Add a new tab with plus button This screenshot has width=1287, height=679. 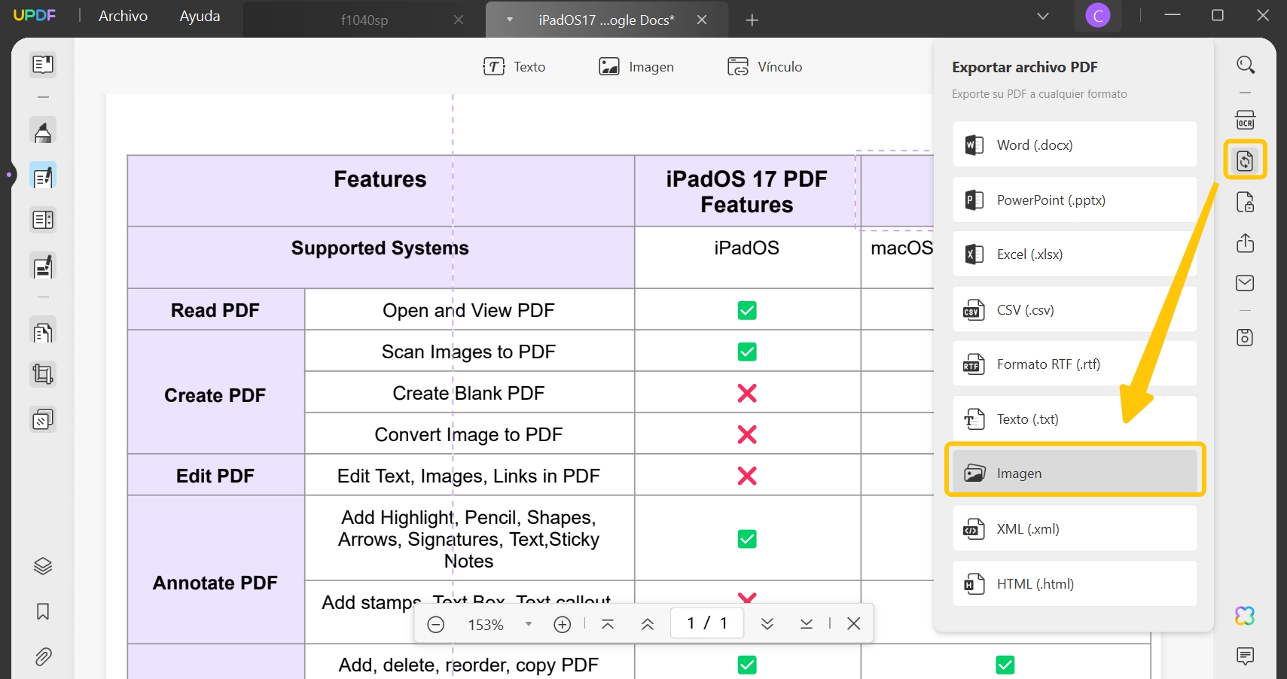[752, 20]
